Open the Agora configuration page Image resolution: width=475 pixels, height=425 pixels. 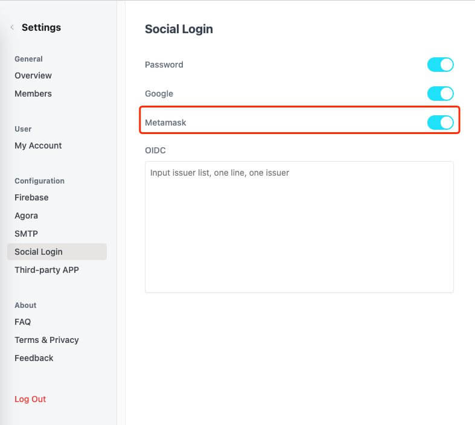pos(26,216)
